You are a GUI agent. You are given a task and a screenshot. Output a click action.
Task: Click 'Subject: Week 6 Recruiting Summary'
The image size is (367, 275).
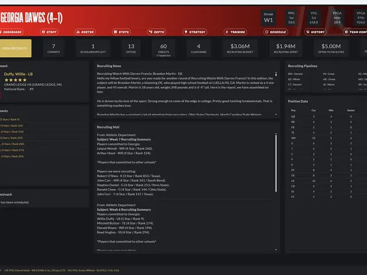(x=124, y=210)
